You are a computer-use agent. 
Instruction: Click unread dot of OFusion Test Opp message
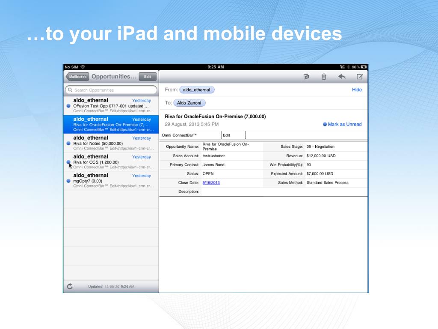[x=68, y=106]
